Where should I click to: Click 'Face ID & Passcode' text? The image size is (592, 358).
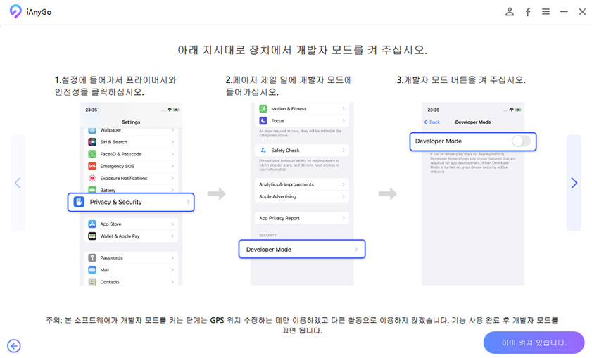point(121,154)
